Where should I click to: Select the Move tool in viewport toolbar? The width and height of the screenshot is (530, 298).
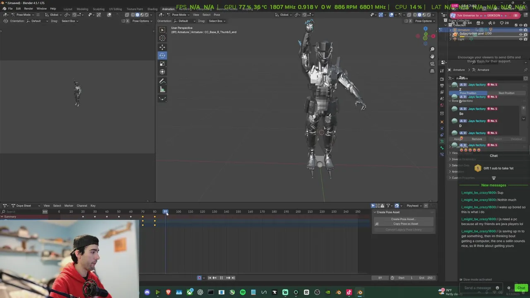(x=162, y=47)
